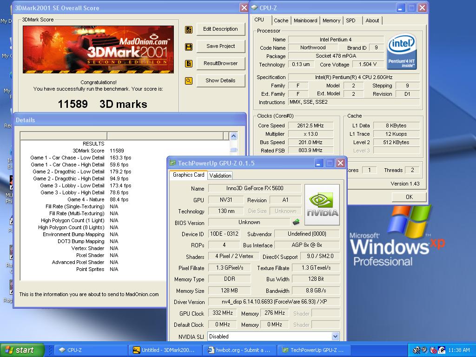Click the Game 2 - Dragothic - High Detail row
The width and height of the screenshot is (476, 357).
point(81,178)
